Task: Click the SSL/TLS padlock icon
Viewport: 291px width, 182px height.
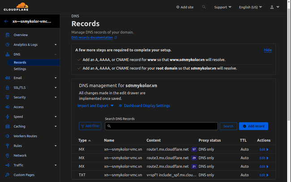Action: [x=8, y=87]
